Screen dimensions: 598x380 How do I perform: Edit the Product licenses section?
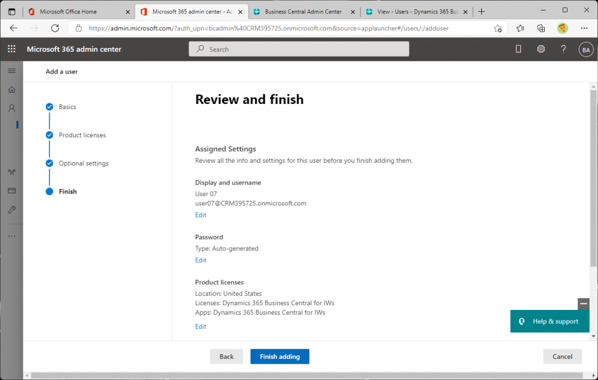pyautogui.click(x=201, y=327)
